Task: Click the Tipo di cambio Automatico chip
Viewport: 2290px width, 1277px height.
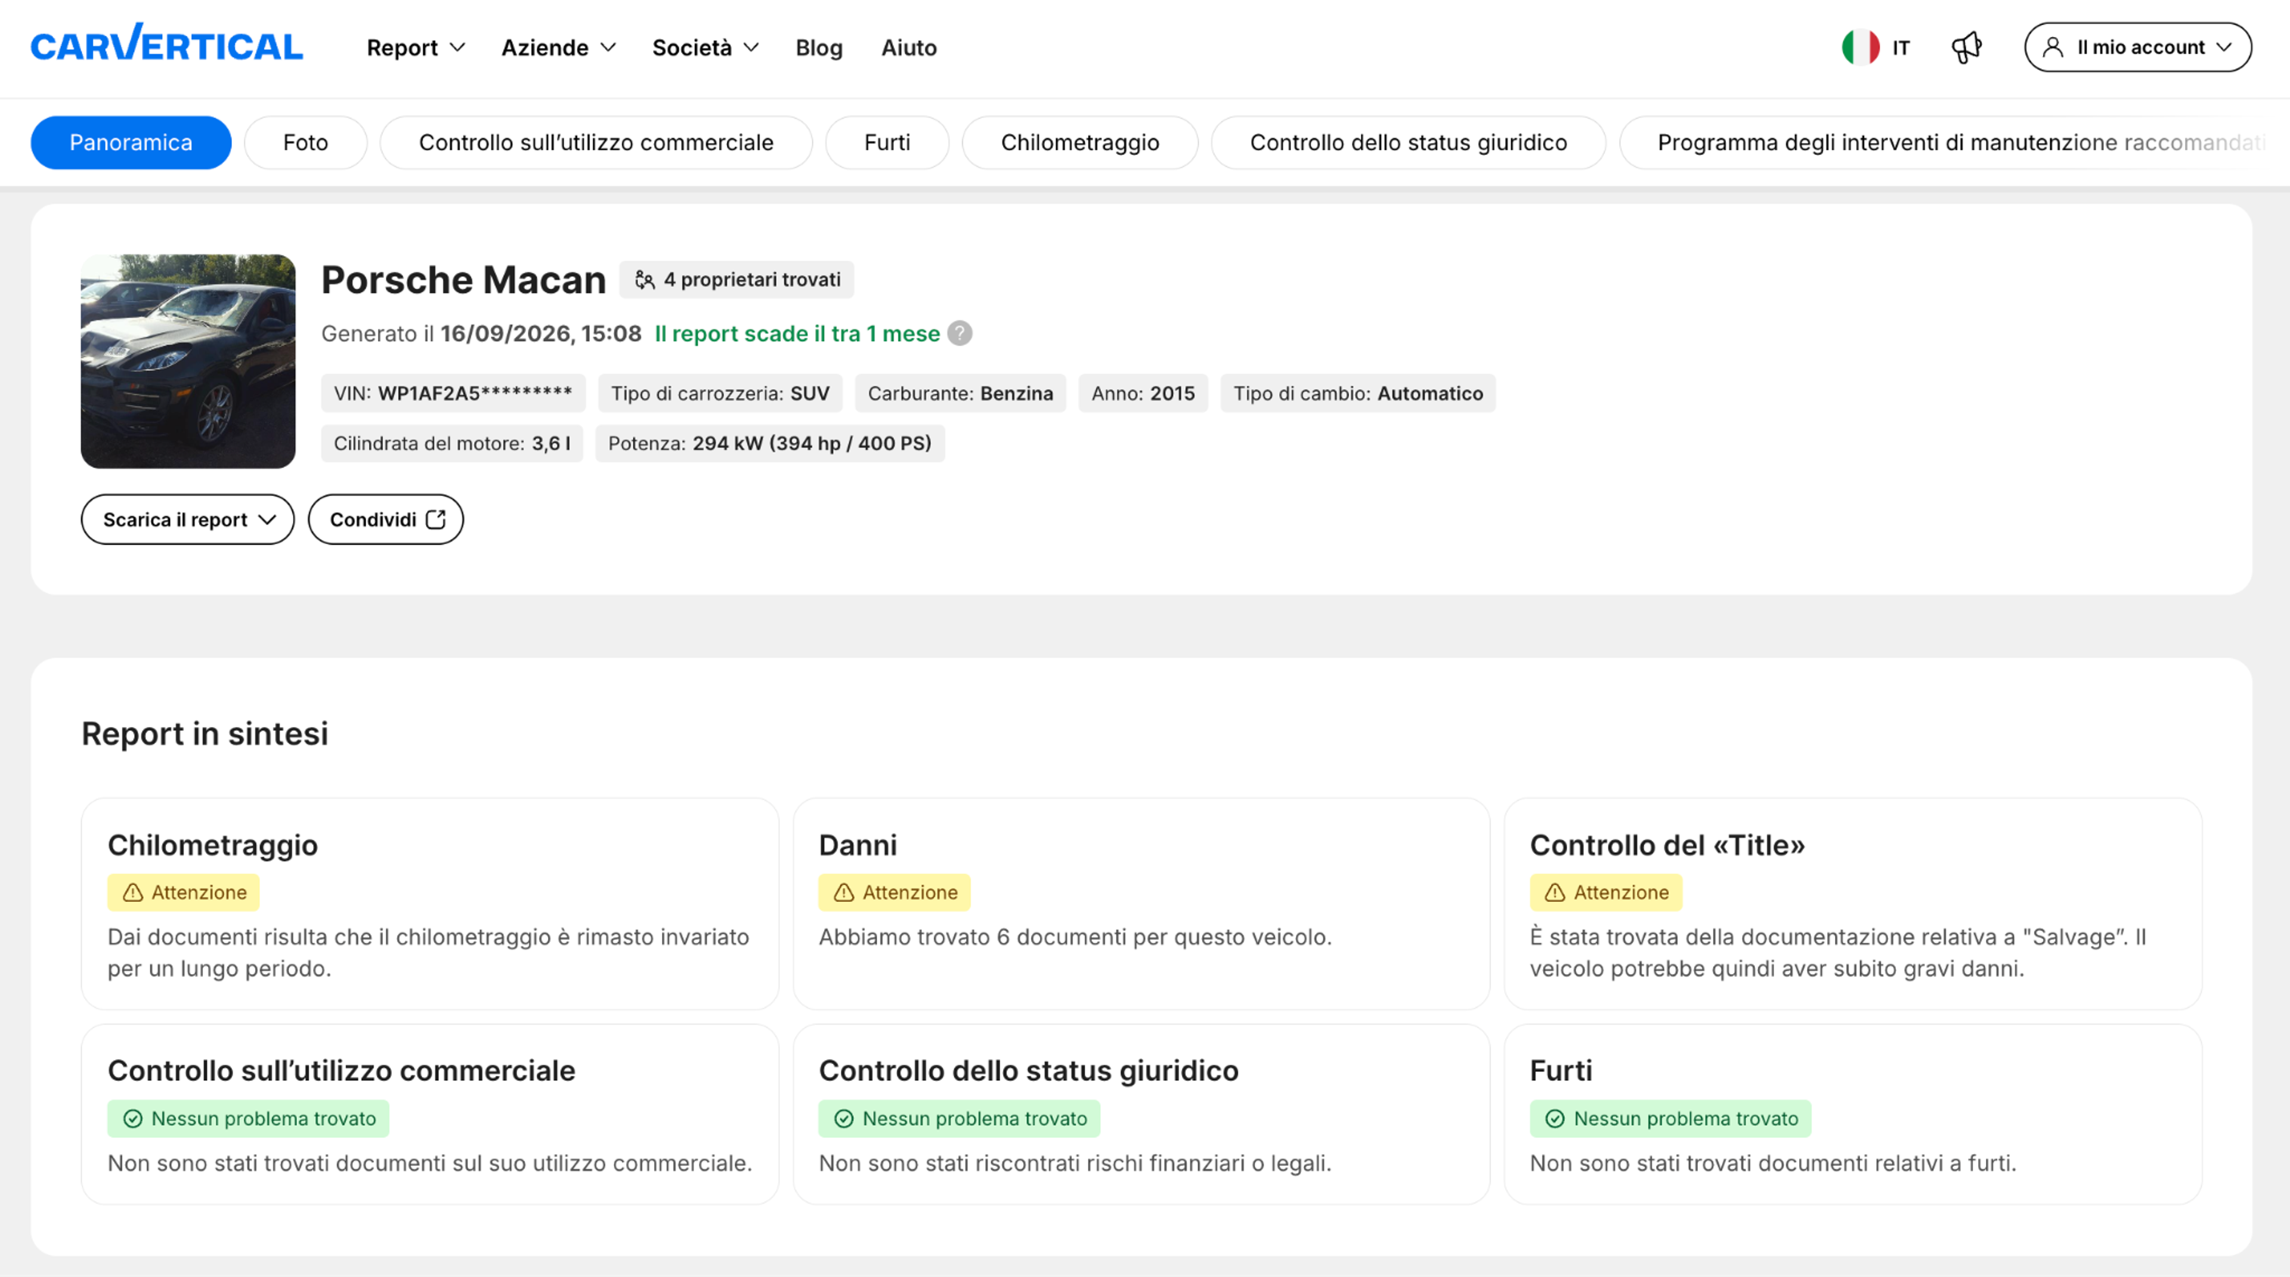Action: click(x=1358, y=393)
